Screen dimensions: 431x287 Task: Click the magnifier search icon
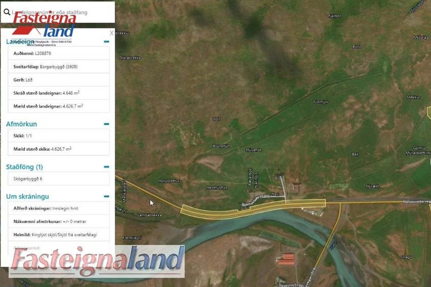tap(7, 12)
